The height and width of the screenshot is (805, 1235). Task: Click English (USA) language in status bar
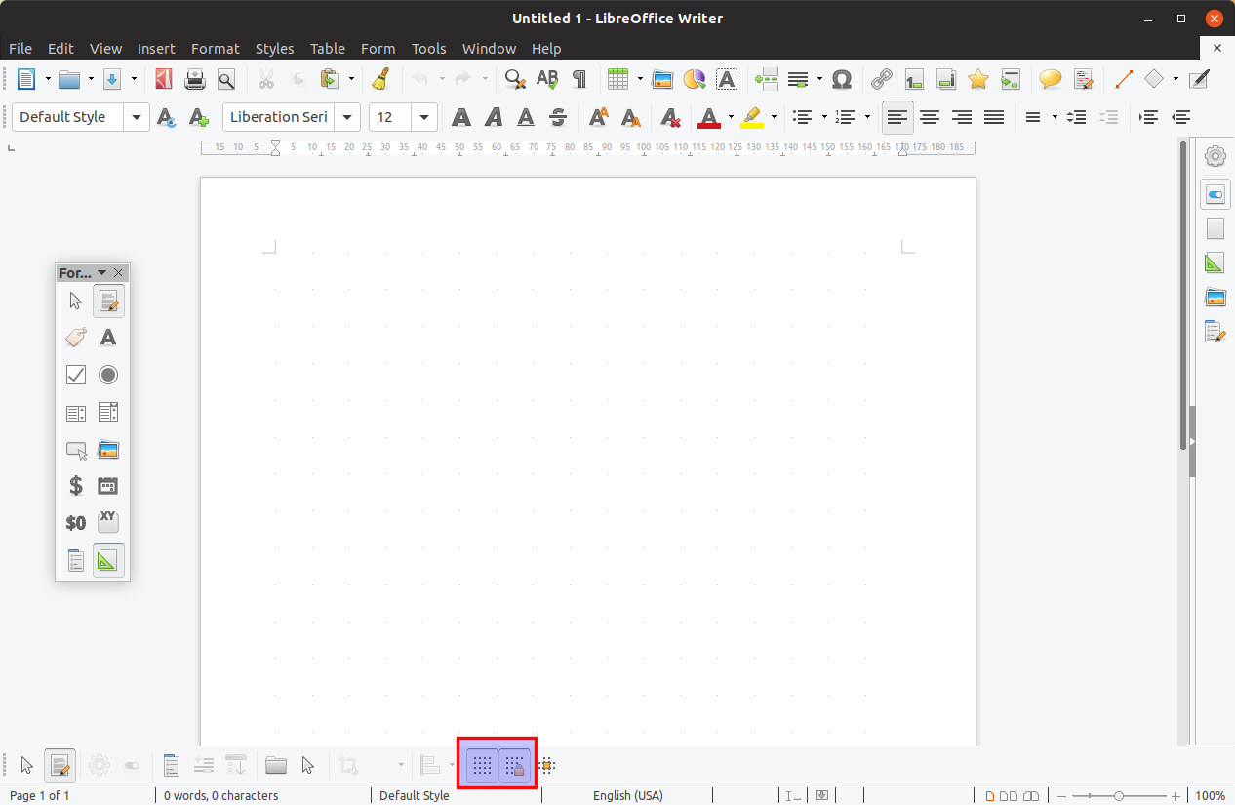click(627, 795)
